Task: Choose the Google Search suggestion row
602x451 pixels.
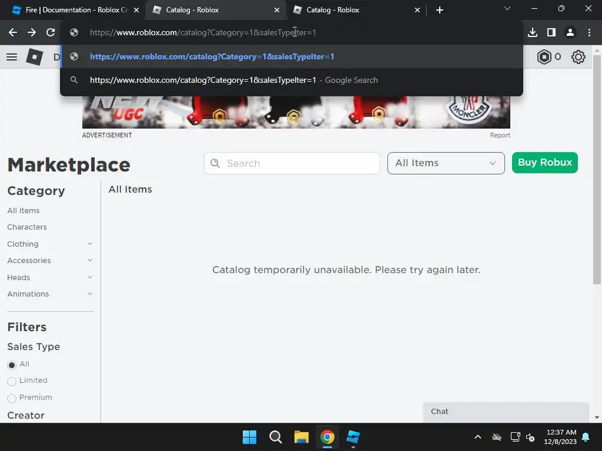Action: [292, 80]
